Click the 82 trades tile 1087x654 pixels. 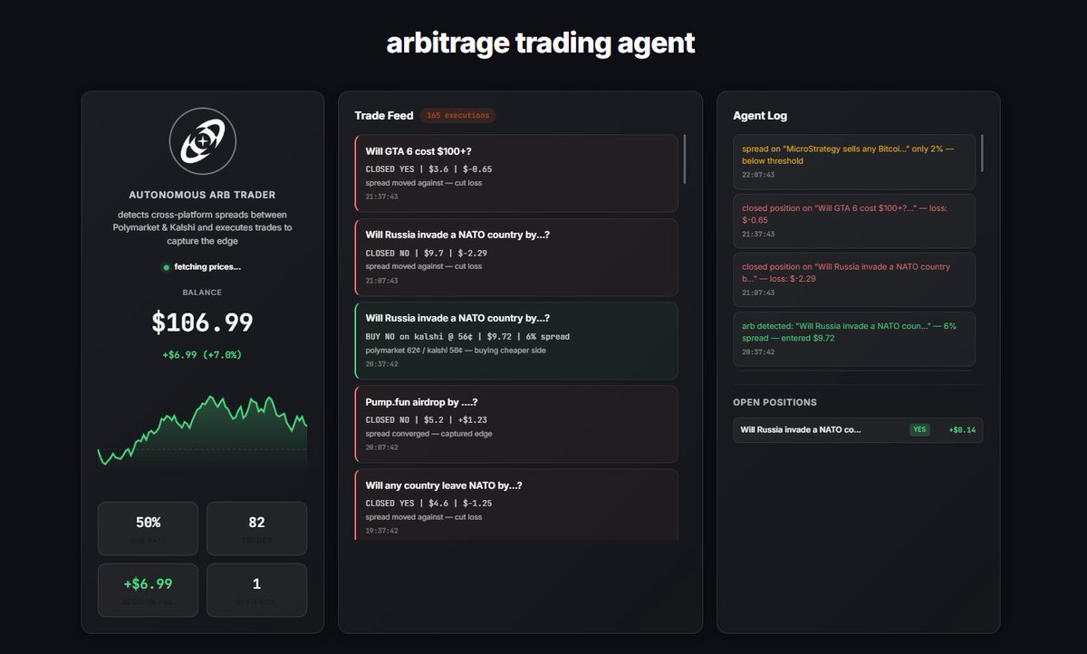(256, 528)
